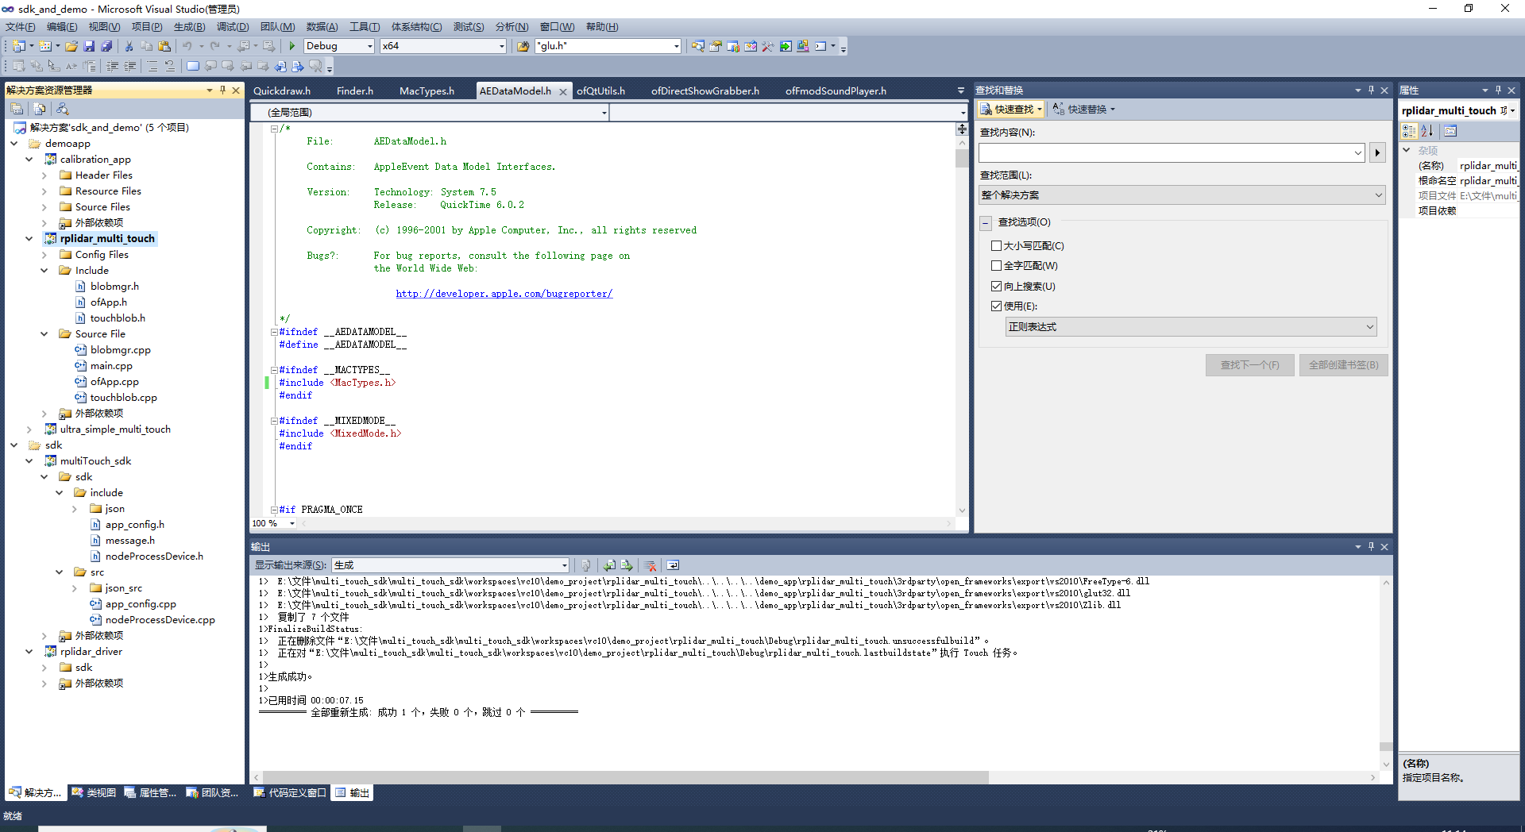The image size is (1525, 832).
Task: Open the x64 platform dropdown
Action: 501,46
